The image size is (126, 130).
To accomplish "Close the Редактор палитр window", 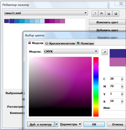I will coord(121,3).
